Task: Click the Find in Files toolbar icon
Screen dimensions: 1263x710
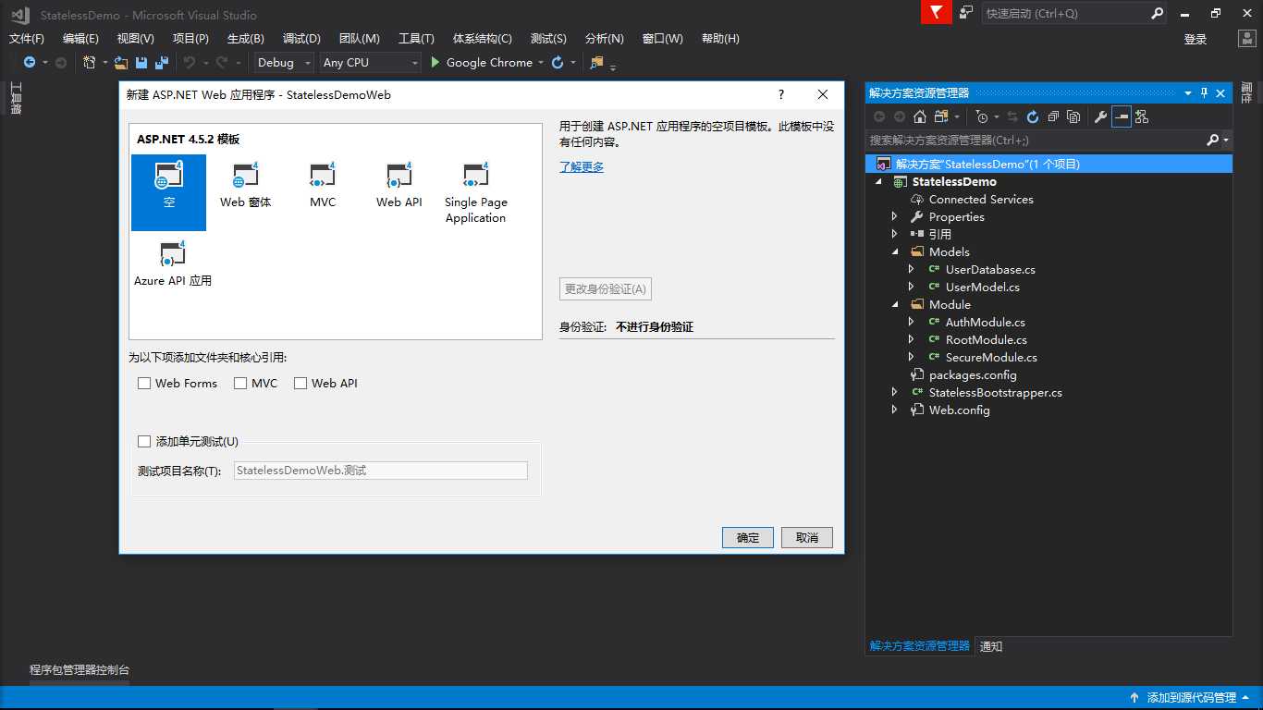Action: (x=596, y=63)
